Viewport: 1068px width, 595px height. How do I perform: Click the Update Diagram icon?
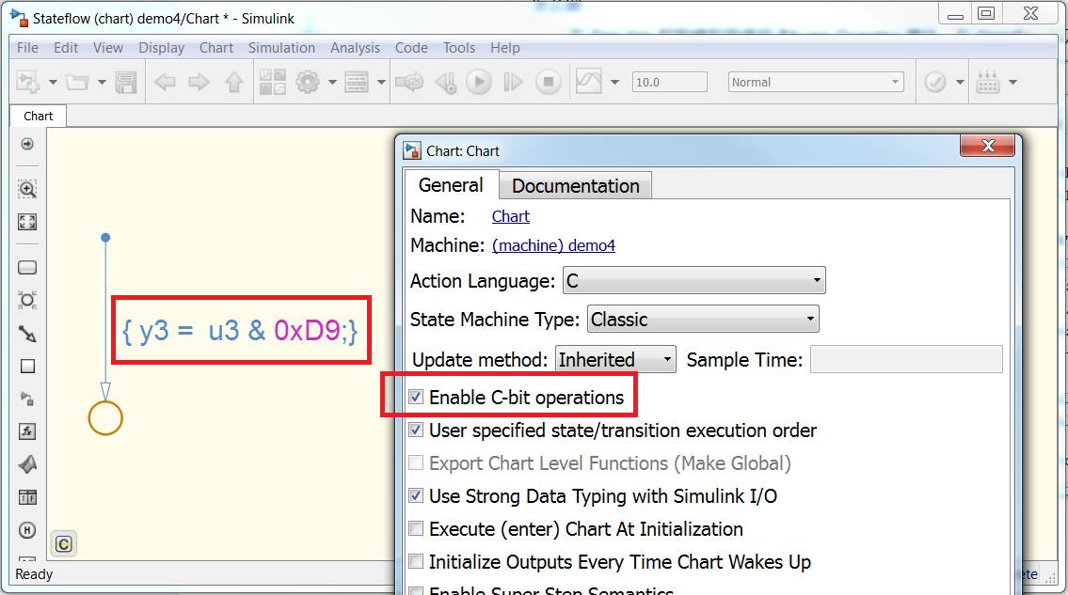pyautogui.click(x=409, y=83)
